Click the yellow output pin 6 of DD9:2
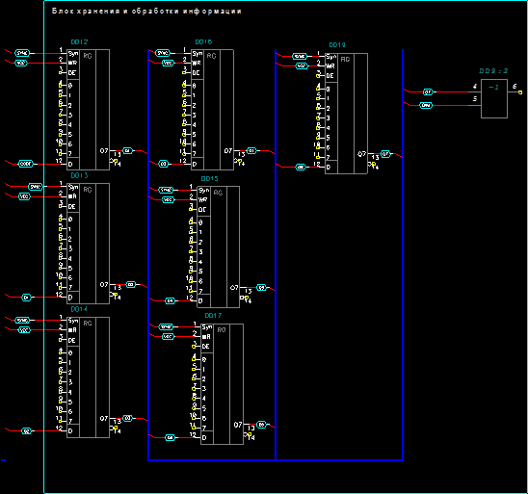The image size is (528, 494). (520, 92)
